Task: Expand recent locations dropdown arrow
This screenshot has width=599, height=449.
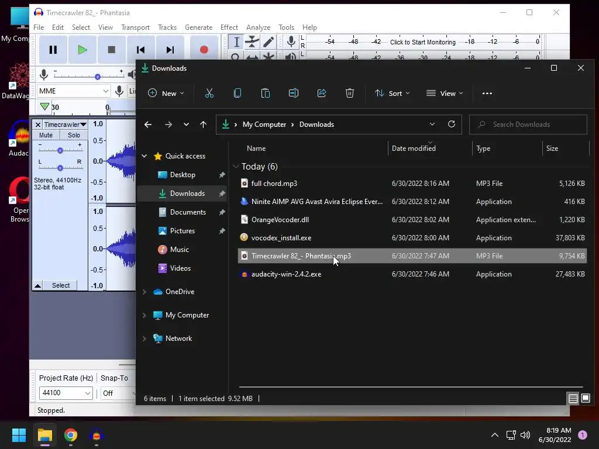Action: [x=186, y=125]
